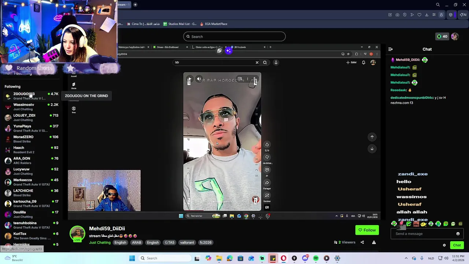
Task: Open YunaPlays channel in sidebar
Action: coord(32,128)
